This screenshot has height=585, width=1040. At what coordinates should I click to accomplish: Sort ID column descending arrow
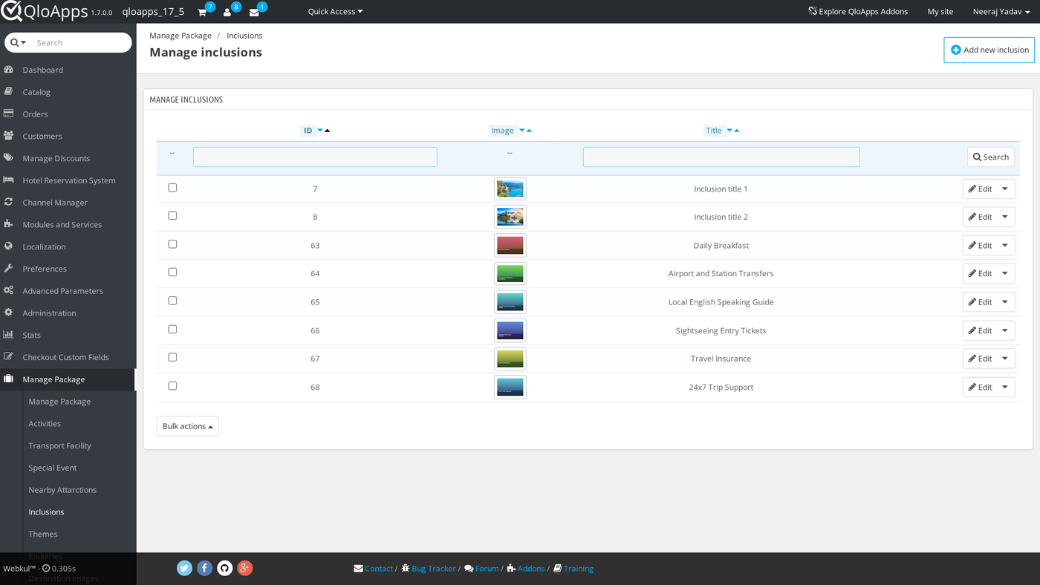tap(320, 131)
